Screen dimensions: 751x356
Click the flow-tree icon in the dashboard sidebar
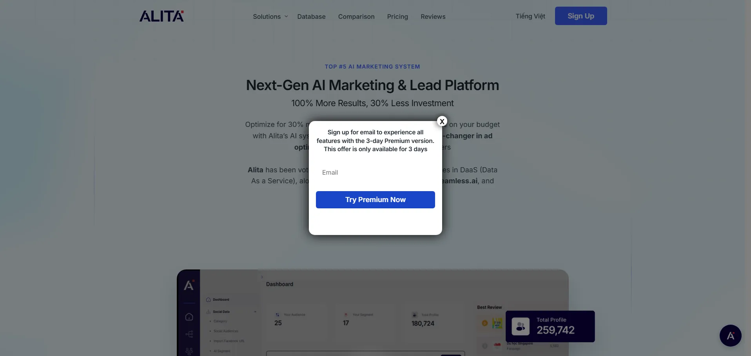(189, 334)
